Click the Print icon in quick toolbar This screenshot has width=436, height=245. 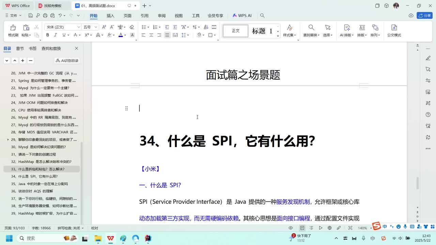(45, 16)
